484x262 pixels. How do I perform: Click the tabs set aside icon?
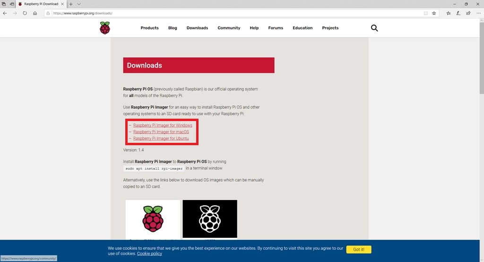pos(4,4)
